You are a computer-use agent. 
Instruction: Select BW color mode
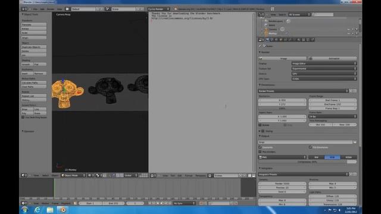316,157
